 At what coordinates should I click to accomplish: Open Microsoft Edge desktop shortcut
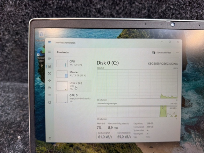click(41, 55)
